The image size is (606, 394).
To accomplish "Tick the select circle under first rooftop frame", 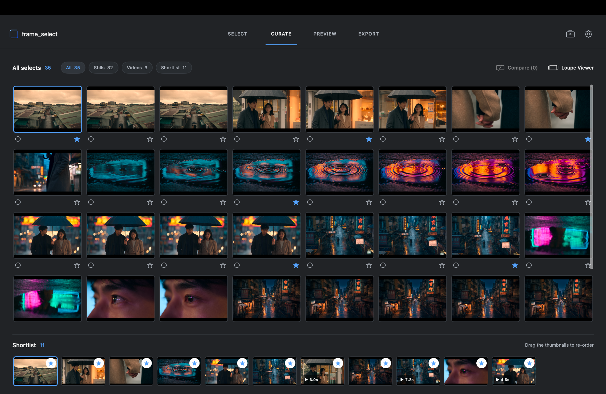I will [x=18, y=139].
